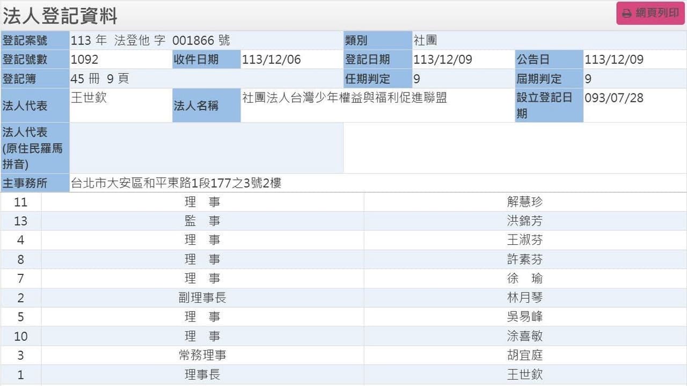The width and height of the screenshot is (687, 386).
Task: Click the 登記案號 label cell
Action: pos(35,40)
